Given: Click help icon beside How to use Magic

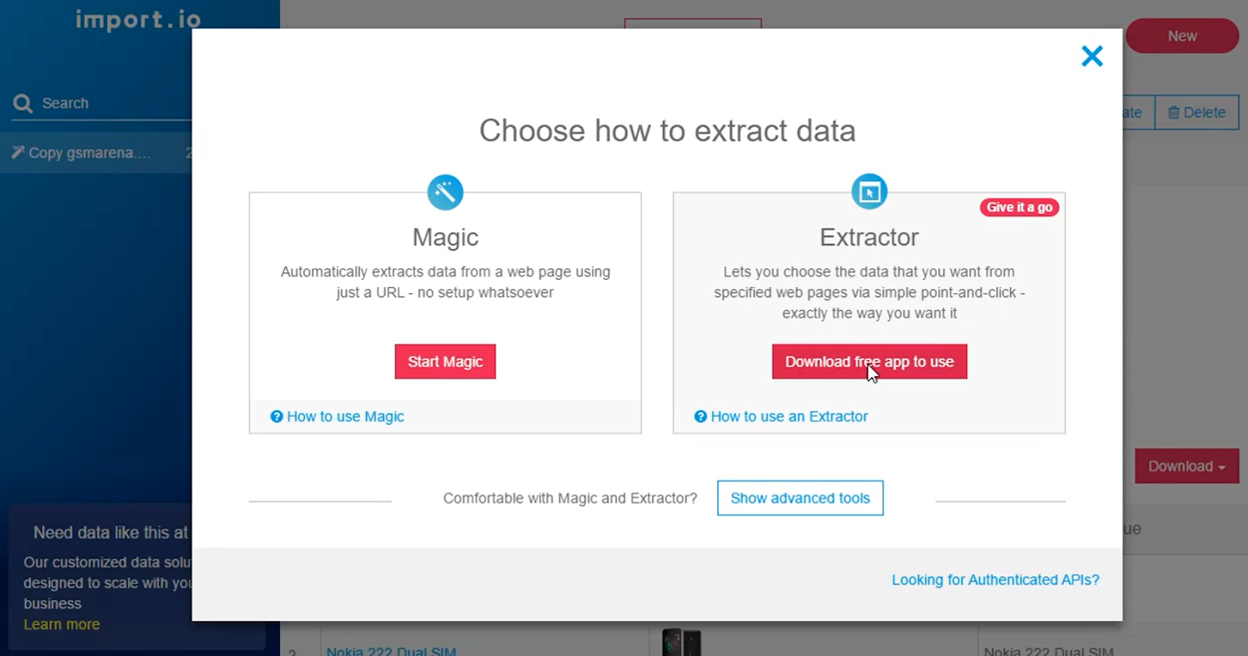Looking at the screenshot, I should (x=276, y=417).
